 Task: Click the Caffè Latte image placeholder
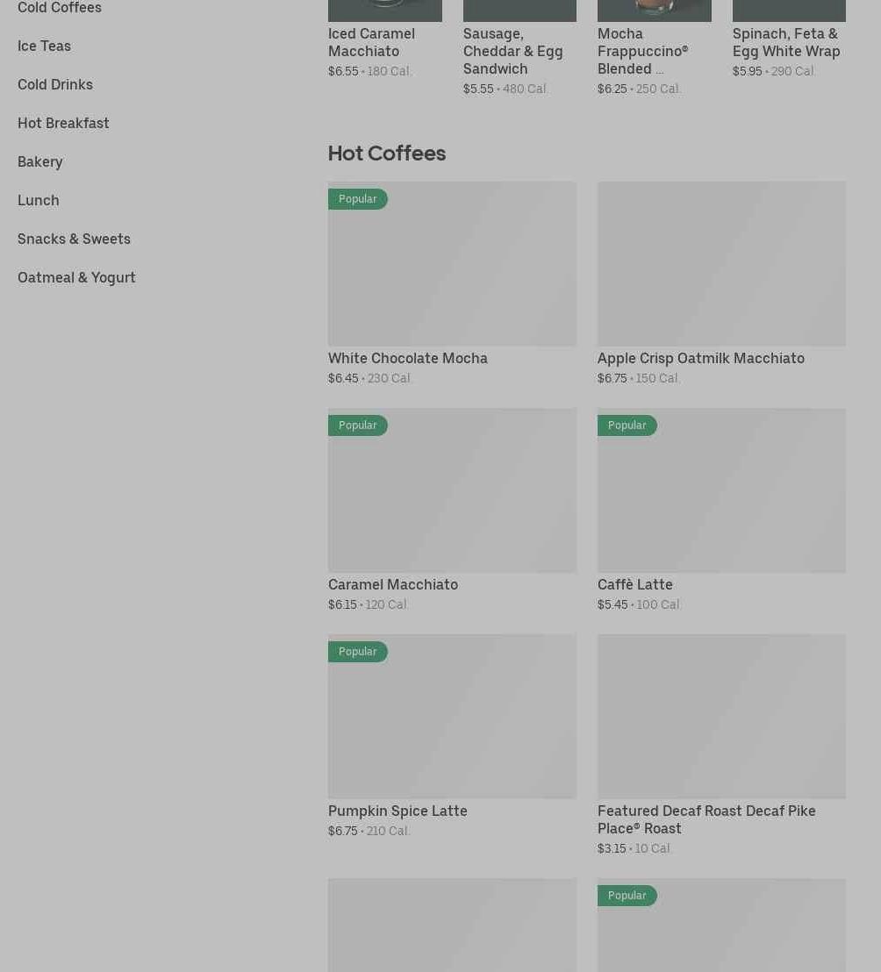click(x=721, y=490)
